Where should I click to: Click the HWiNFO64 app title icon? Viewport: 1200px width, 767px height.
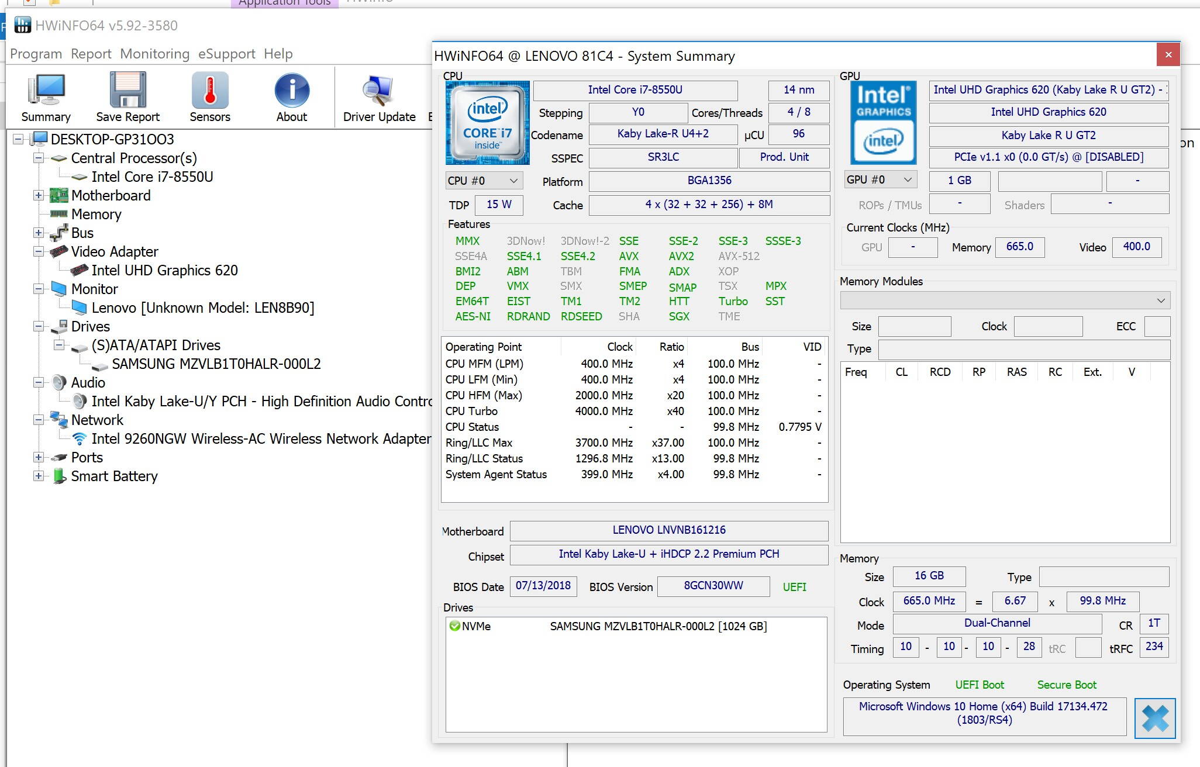[x=22, y=25]
